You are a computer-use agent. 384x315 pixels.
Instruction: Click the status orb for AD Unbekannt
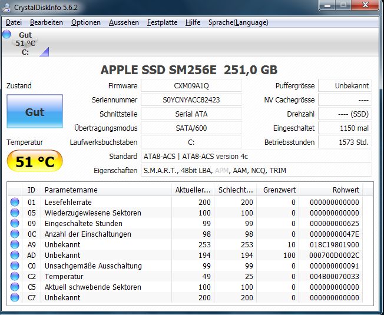coord(15,255)
